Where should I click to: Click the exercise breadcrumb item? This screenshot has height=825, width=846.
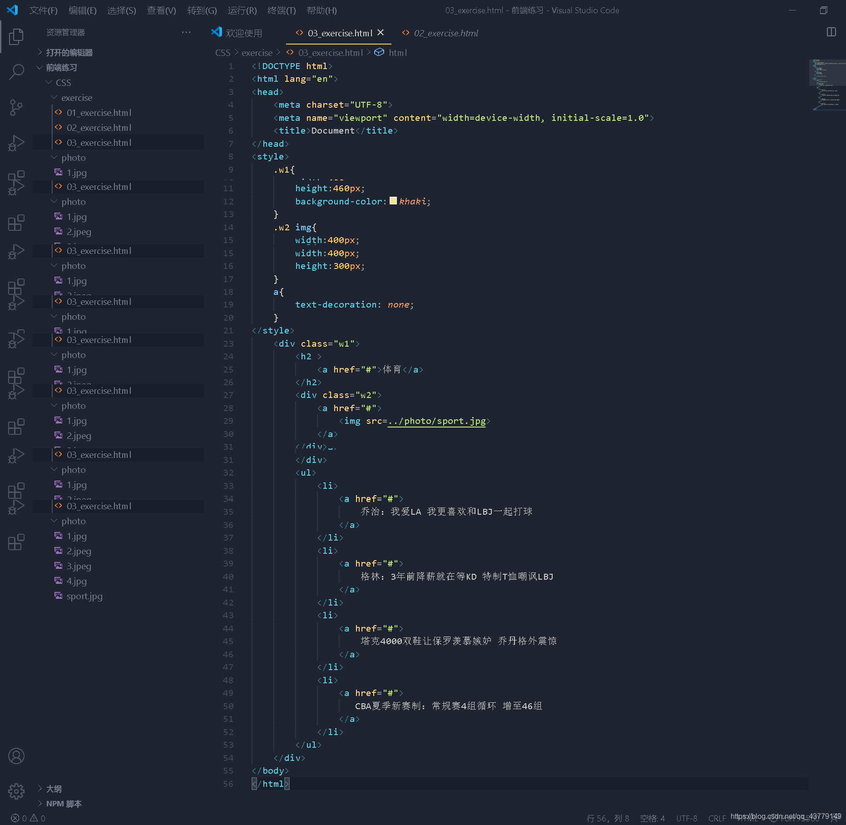coord(257,53)
